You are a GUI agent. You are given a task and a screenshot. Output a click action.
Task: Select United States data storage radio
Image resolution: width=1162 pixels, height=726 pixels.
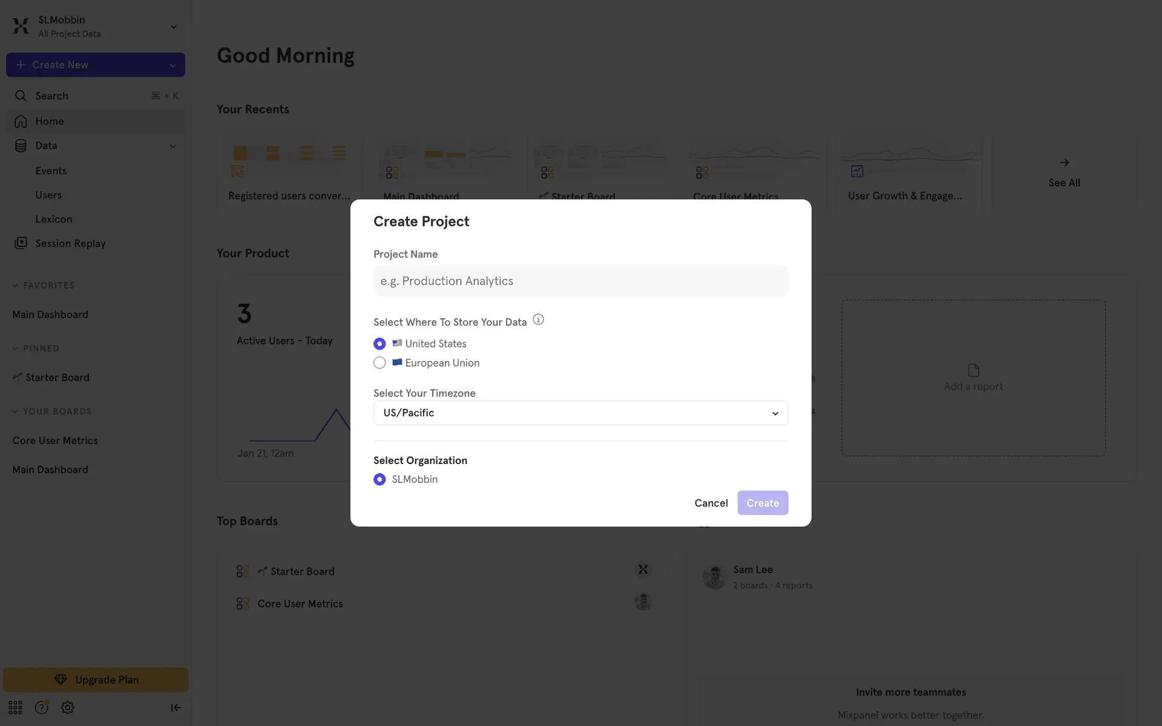(x=379, y=344)
